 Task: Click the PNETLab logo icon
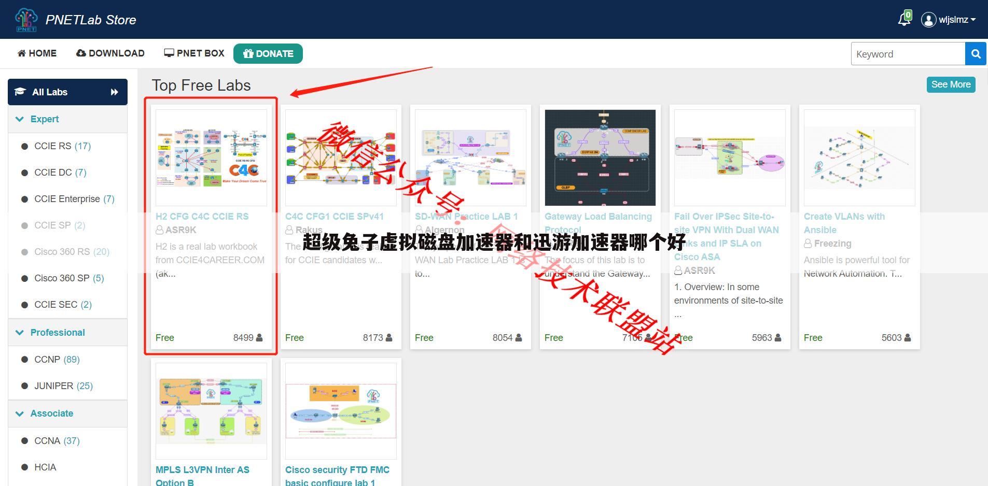pos(26,20)
